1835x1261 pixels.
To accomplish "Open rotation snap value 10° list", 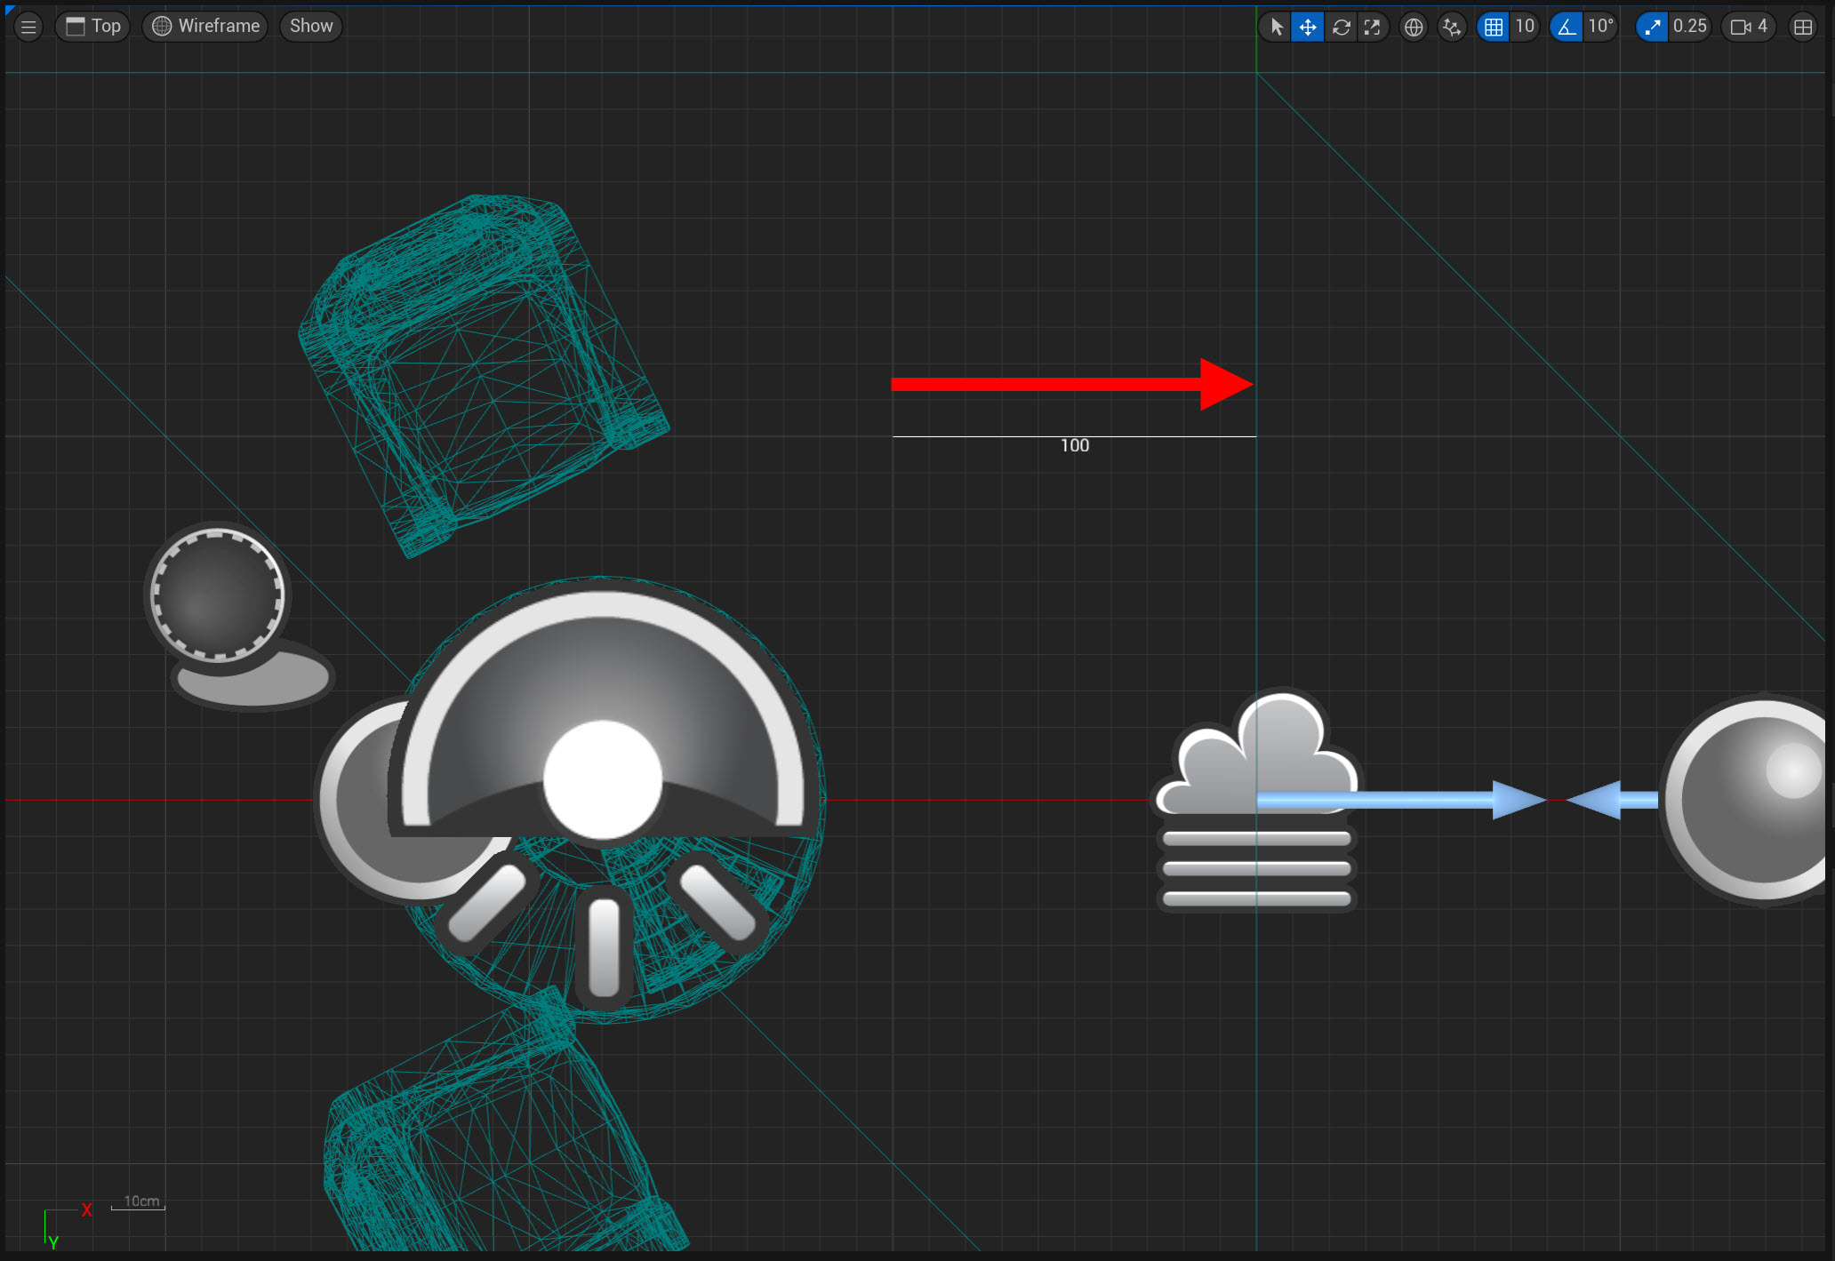I will 1600,27.
